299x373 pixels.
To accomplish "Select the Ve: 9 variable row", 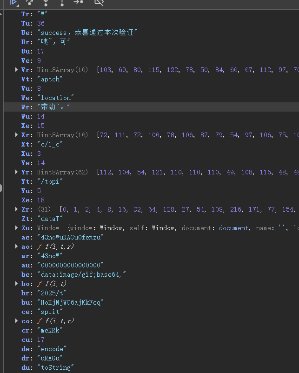I will tap(151, 60).
